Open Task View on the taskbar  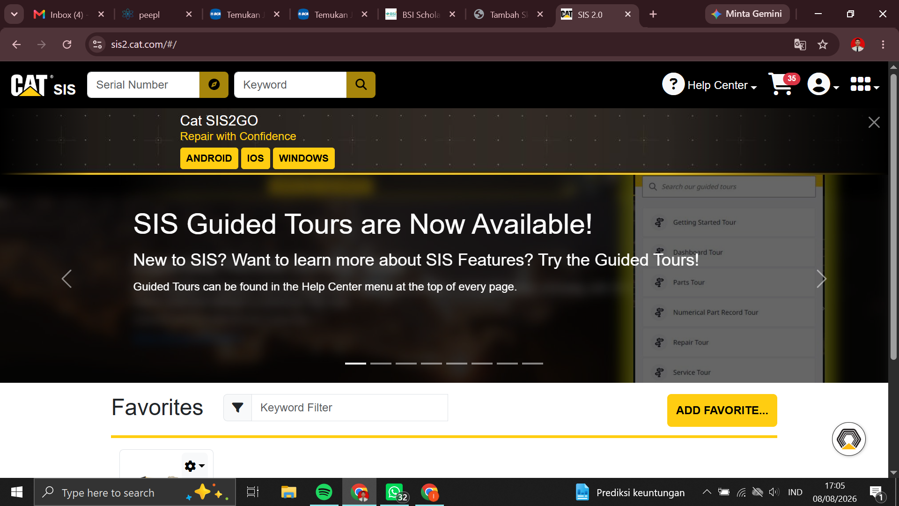click(x=253, y=492)
